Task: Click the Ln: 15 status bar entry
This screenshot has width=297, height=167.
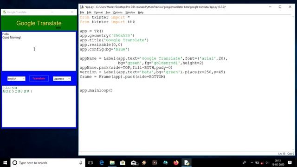Action: point(282,154)
